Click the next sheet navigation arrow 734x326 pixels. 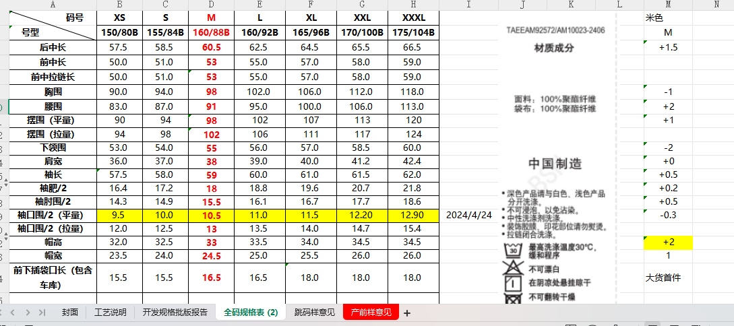(29, 313)
